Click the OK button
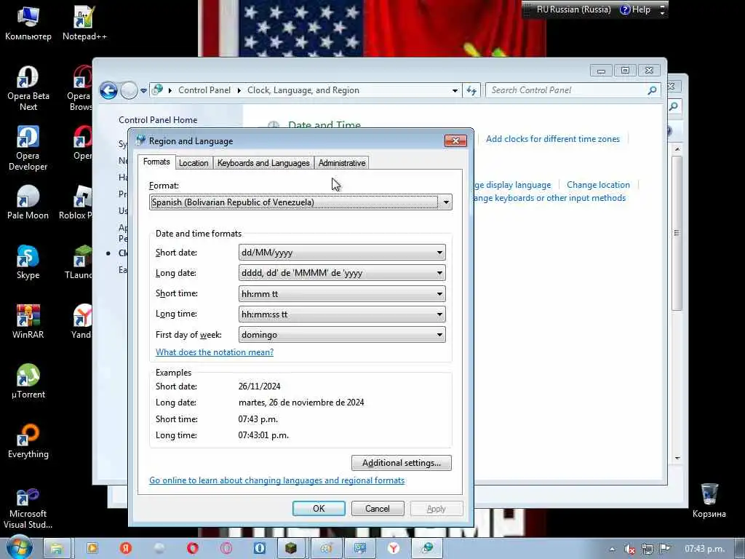Screen dimensions: 745x559 319,509
